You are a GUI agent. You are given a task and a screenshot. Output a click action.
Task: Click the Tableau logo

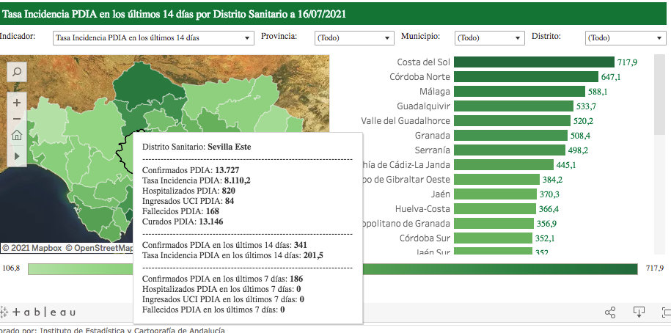tap(38, 312)
